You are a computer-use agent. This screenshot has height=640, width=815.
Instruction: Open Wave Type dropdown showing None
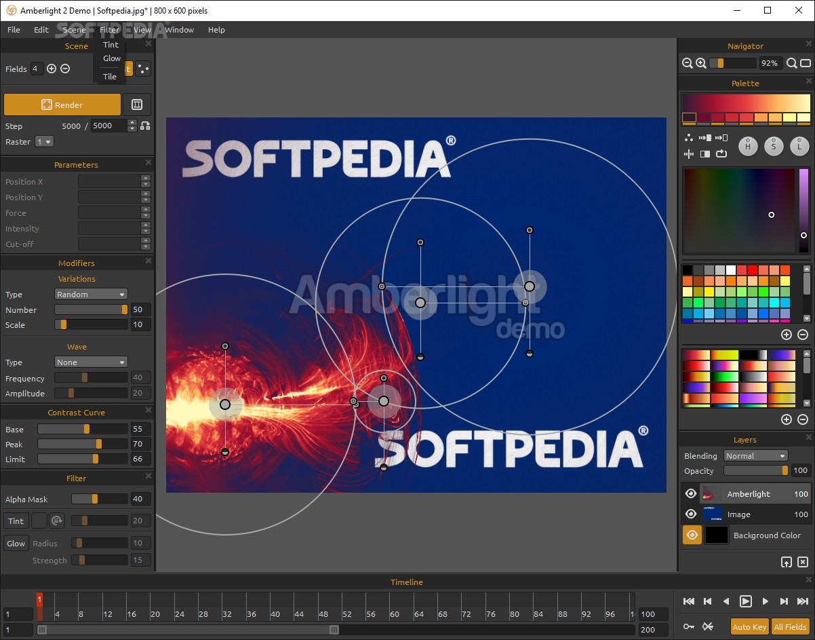tap(91, 362)
